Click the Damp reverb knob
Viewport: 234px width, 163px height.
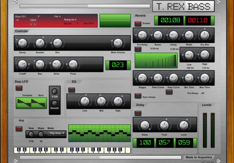point(173,35)
